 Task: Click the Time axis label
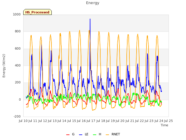click(x=164, y=125)
